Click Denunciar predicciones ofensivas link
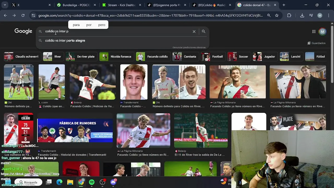This screenshot has height=188, width=334. (189, 48)
